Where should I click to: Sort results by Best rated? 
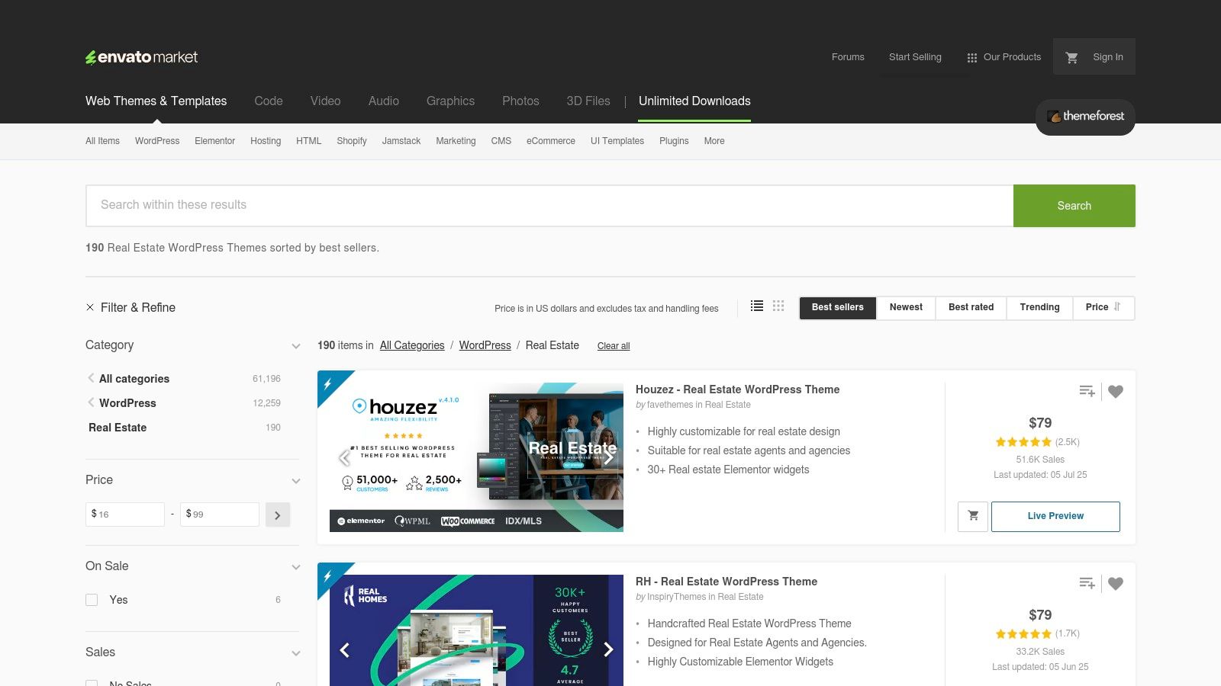[x=971, y=307]
